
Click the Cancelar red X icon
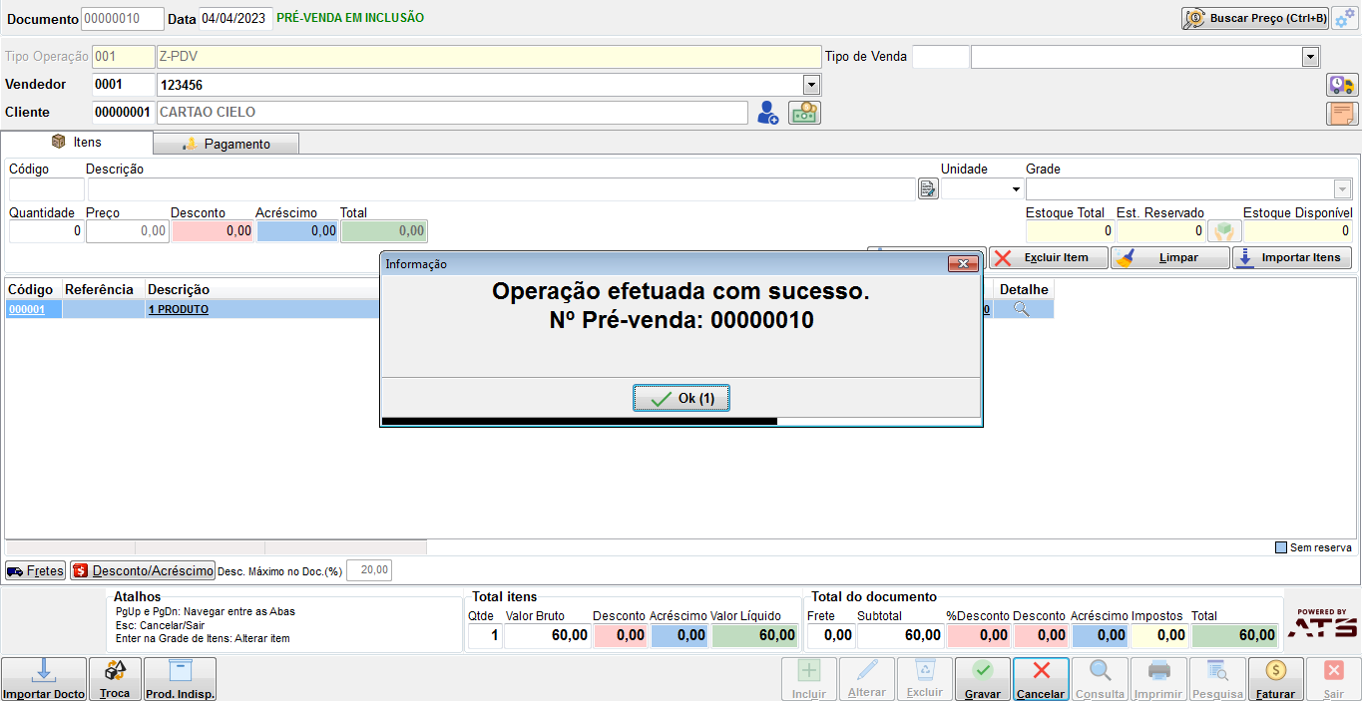point(1041,678)
